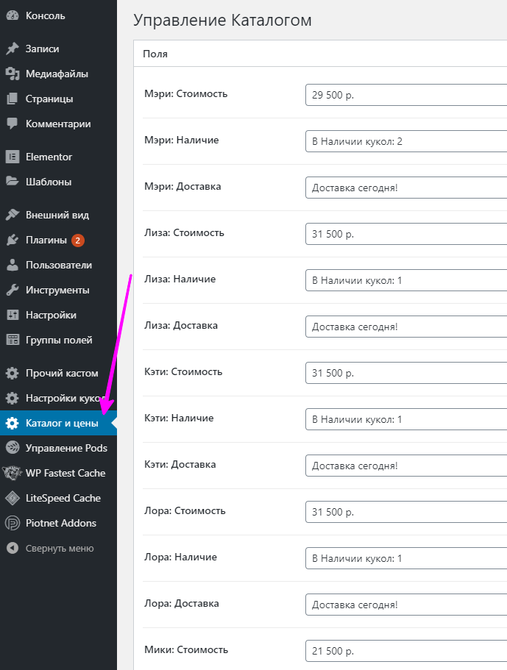Click the Piotnet Addons logo icon

(x=12, y=523)
